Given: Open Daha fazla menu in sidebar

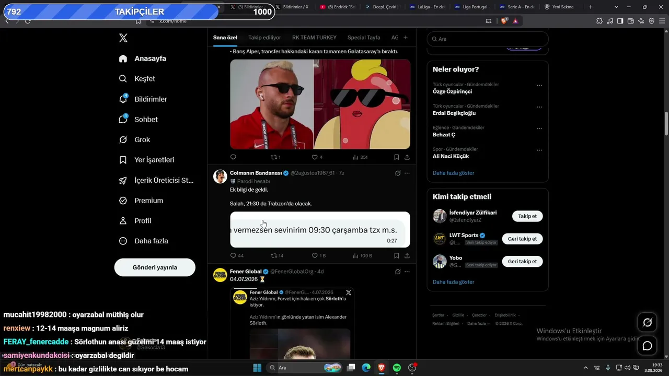Looking at the screenshot, I should (143, 241).
